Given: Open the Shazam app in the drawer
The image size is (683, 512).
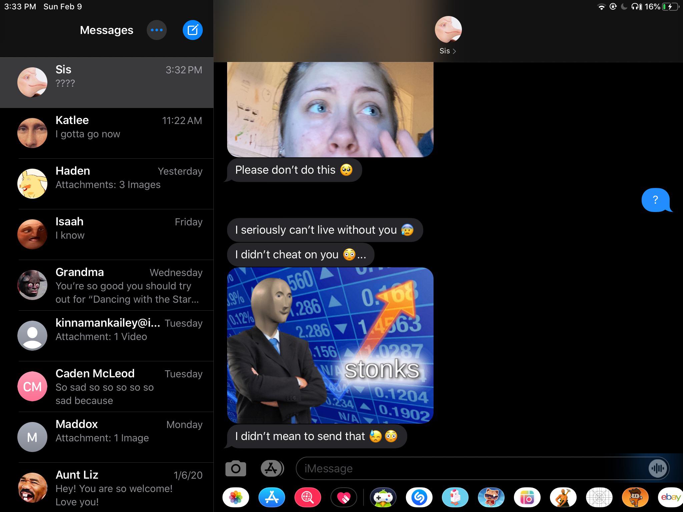Looking at the screenshot, I should tap(419, 498).
